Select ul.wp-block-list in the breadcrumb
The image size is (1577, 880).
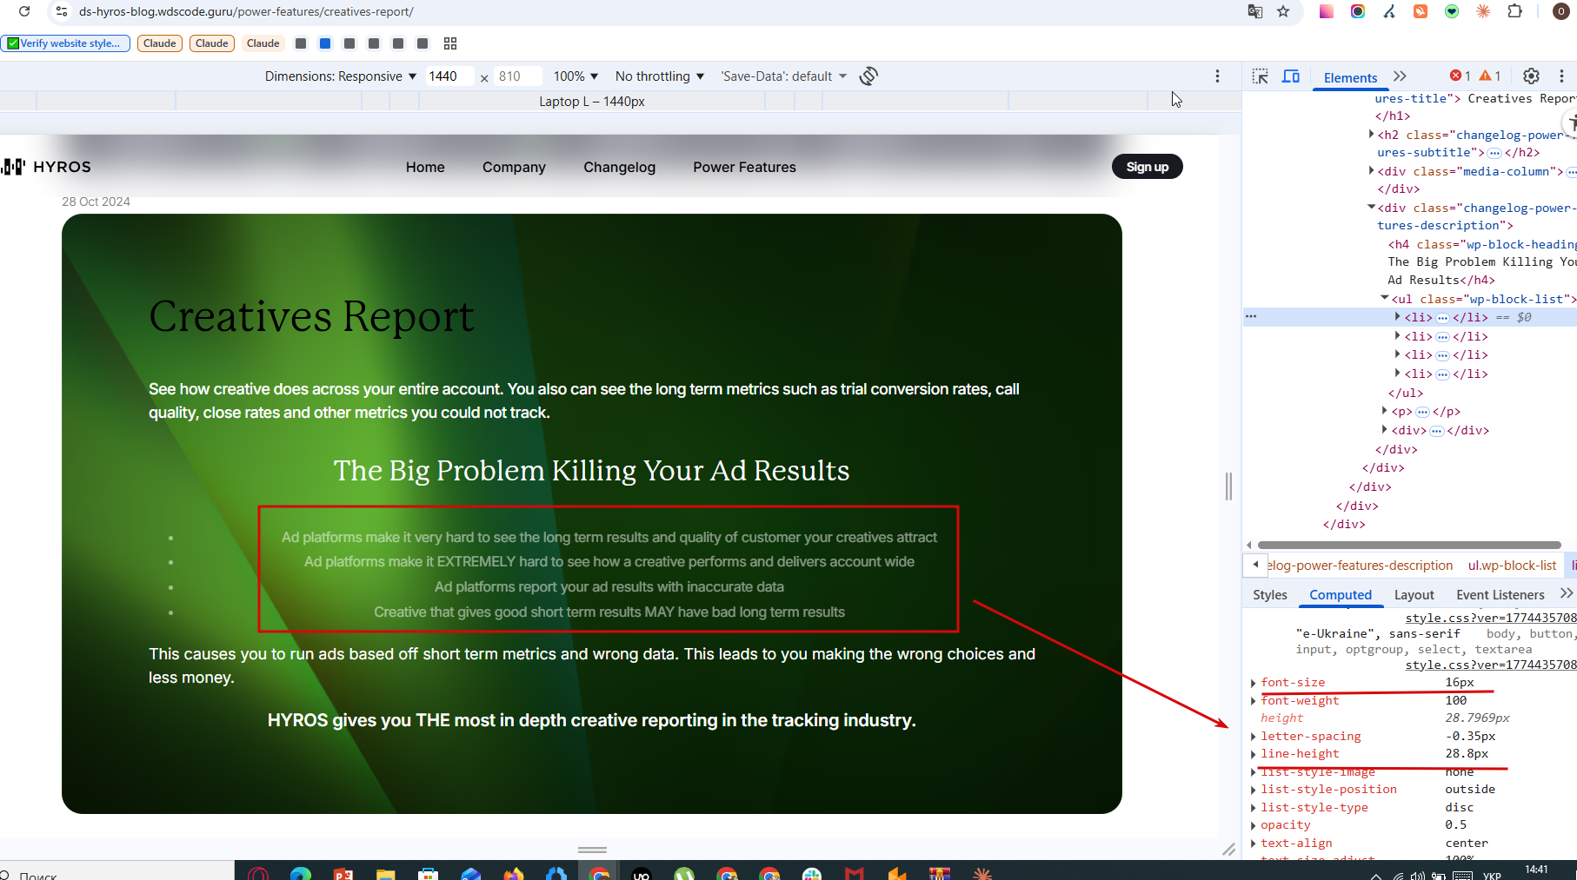(x=1512, y=566)
